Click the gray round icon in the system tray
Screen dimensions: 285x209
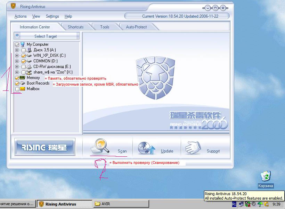point(254,204)
